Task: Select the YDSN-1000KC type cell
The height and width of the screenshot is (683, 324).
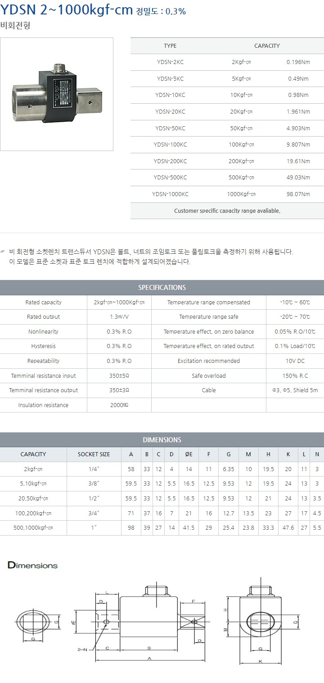Action: tap(170, 194)
